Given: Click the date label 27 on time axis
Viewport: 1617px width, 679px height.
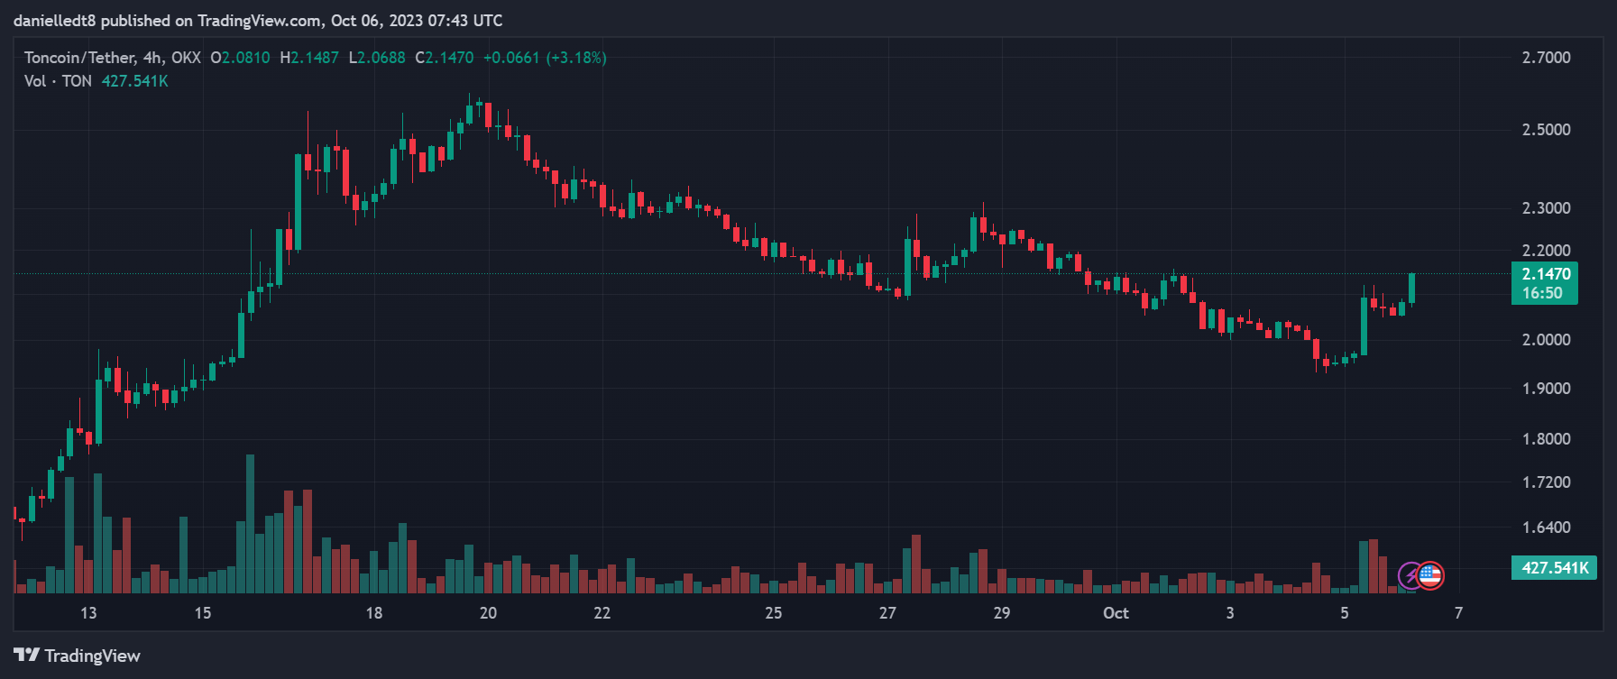Looking at the screenshot, I should click(x=888, y=613).
